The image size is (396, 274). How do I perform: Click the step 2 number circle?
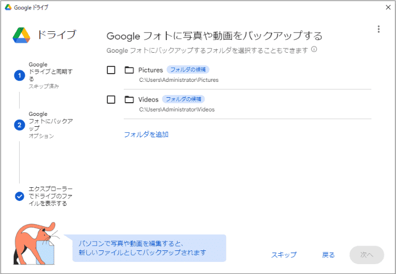pos(19,125)
